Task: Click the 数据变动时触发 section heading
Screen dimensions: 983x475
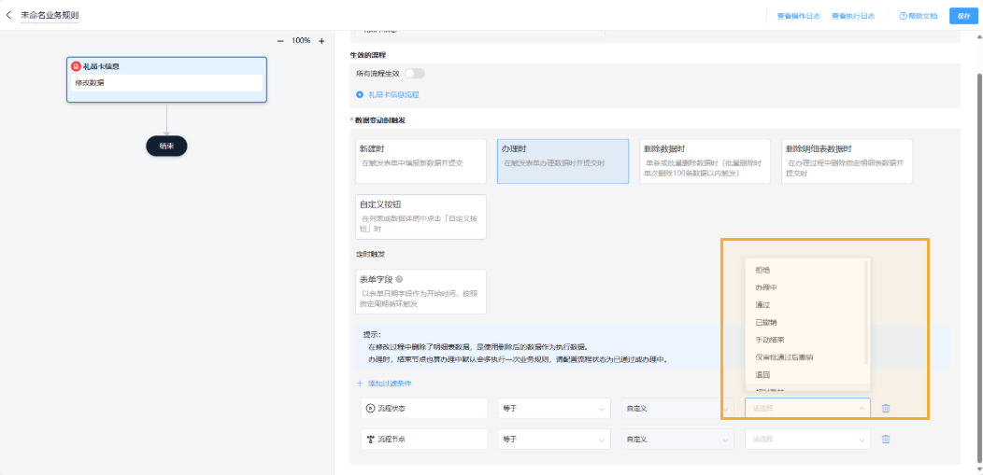Action: 380,120
